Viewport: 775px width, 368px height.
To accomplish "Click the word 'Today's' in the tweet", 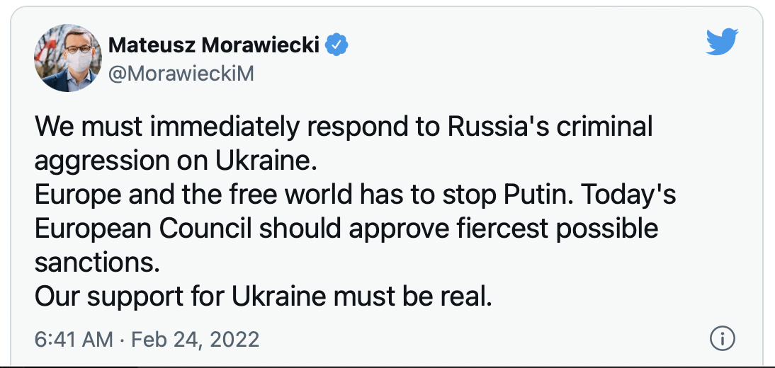I will pyautogui.click(x=628, y=195).
